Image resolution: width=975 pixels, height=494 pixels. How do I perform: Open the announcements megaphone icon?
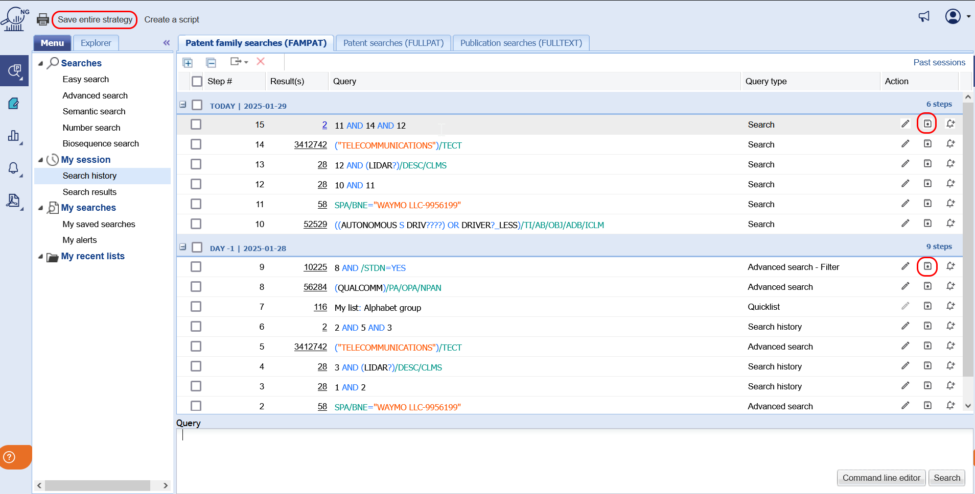click(x=924, y=17)
